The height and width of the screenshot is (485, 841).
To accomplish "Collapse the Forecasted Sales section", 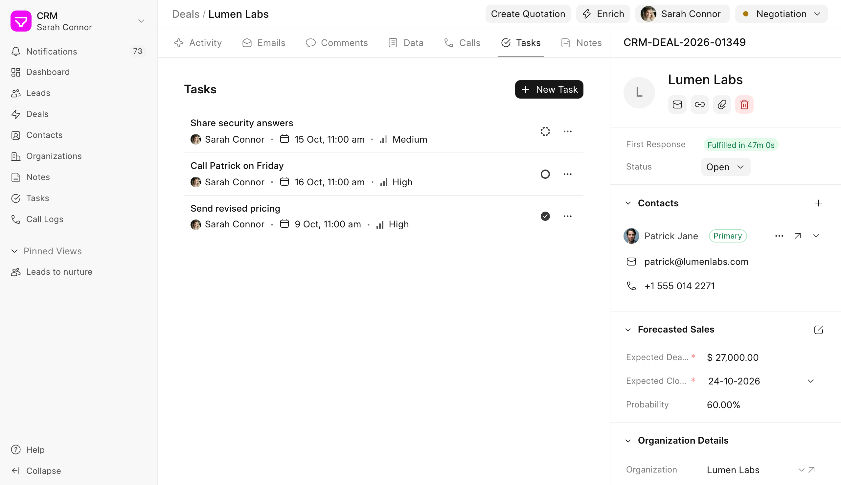I will [628, 330].
